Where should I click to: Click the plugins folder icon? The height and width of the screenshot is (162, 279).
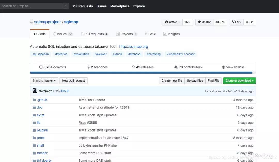click(x=34, y=130)
